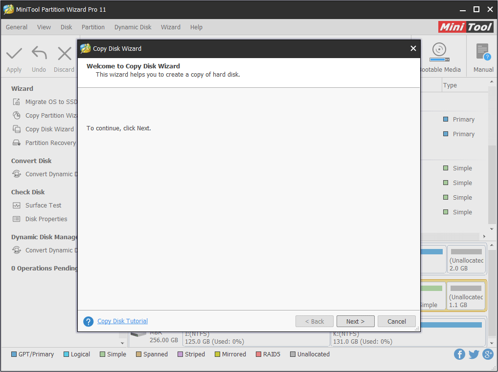This screenshot has height=372, width=498.
Task: Click the Convert Disk section heading
Action: (31, 161)
